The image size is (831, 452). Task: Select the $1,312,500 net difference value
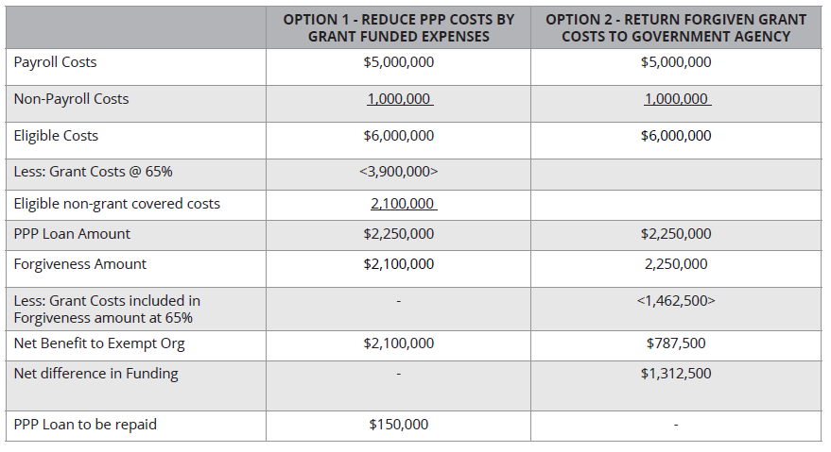pyautogui.click(x=676, y=374)
